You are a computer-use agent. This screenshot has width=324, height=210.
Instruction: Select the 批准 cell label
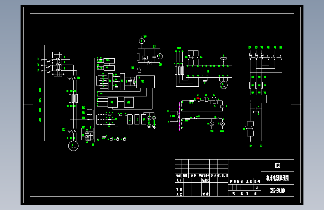click(206, 194)
